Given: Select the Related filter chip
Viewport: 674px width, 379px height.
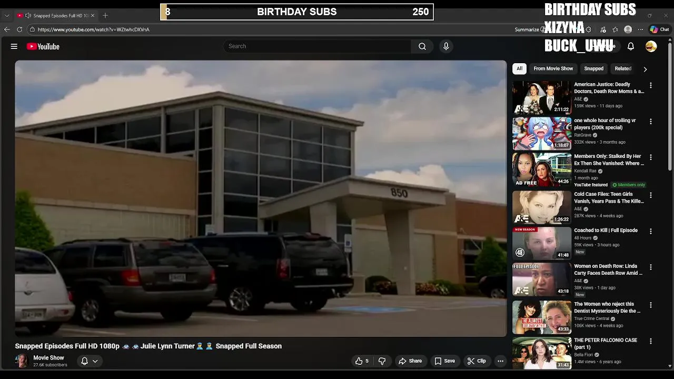Looking at the screenshot, I should (623, 68).
